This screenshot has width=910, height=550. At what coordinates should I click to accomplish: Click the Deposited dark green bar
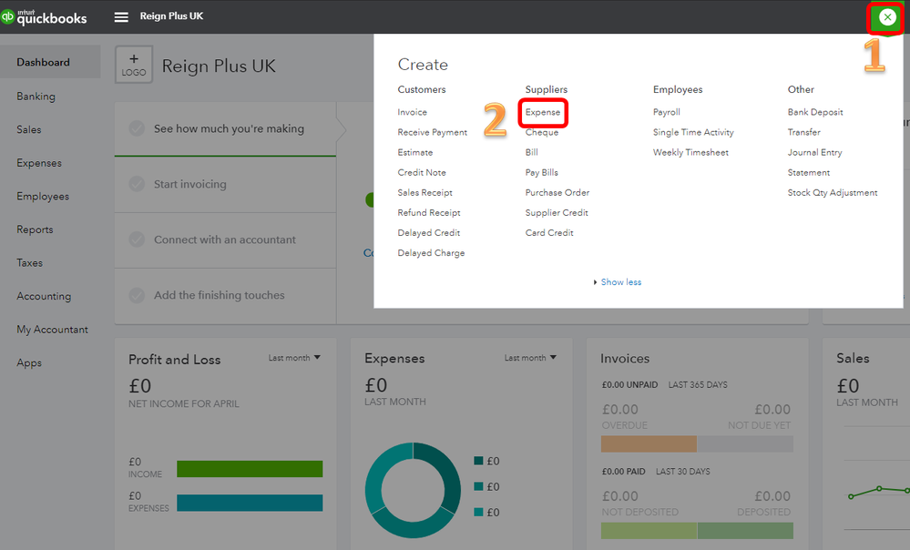coord(745,530)
